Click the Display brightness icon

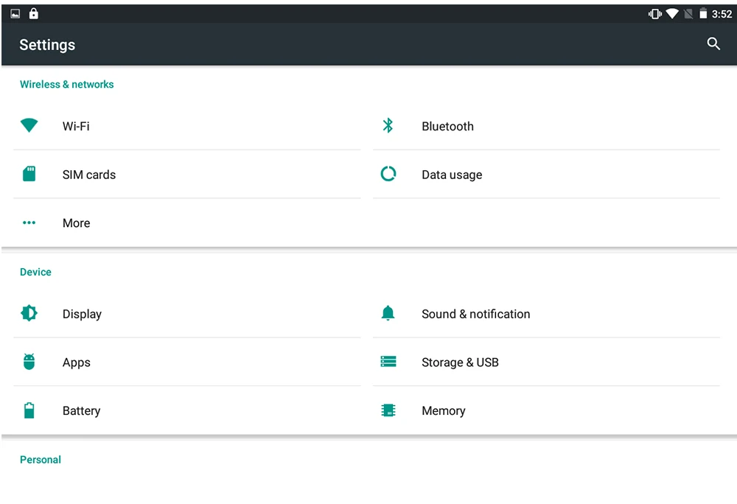tap(29, 313)
